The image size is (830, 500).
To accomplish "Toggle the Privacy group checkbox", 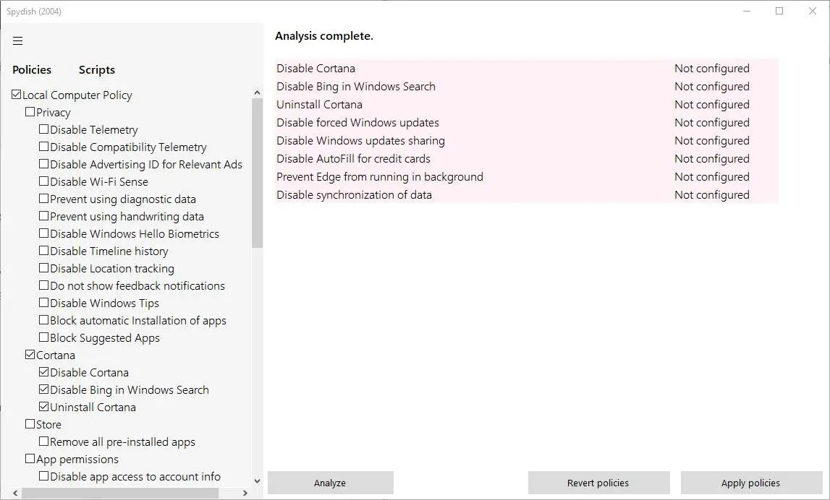I will coord(30,113).
